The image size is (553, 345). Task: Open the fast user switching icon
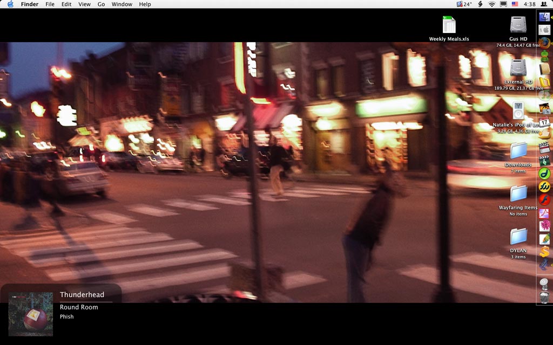pos(544,4)
